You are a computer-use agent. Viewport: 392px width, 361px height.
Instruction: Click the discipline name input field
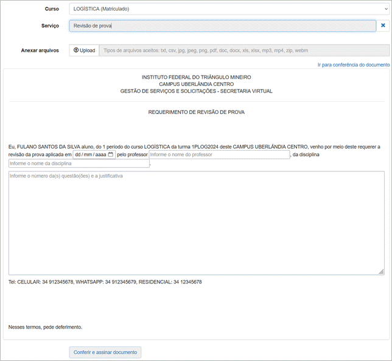click(x=79, y=163)
